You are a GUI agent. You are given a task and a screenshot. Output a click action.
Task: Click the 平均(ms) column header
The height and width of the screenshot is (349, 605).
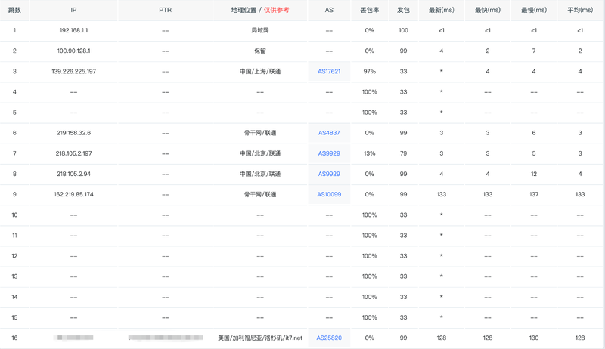click(580, 10)
